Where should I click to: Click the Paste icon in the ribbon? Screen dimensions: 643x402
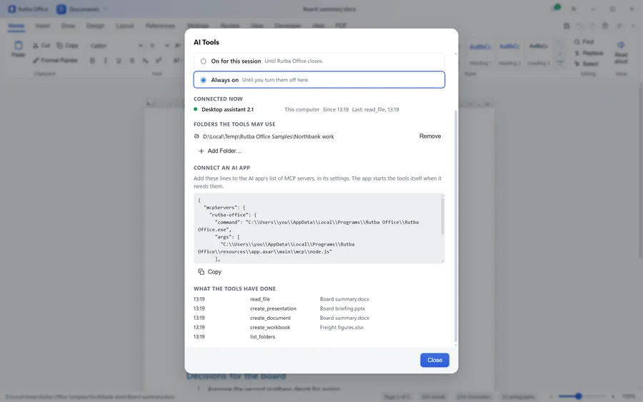click(x=19, y=45)
